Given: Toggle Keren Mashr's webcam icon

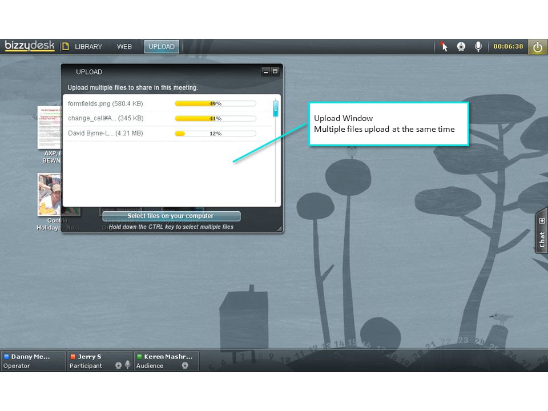Looking at the screenshot, I should (185, 365).
